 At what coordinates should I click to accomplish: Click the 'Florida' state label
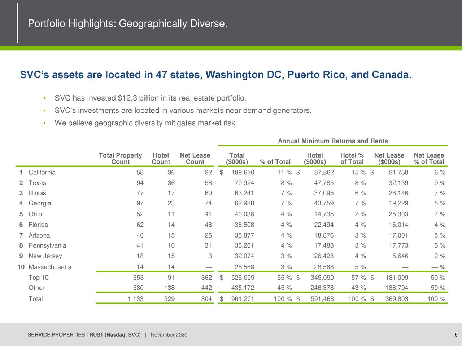(39, 225)
